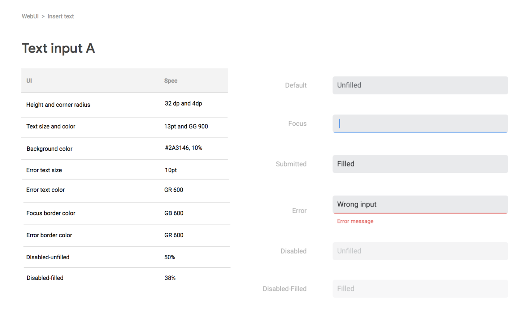Click the WebUI breadcrumb link

coord(30,16)
